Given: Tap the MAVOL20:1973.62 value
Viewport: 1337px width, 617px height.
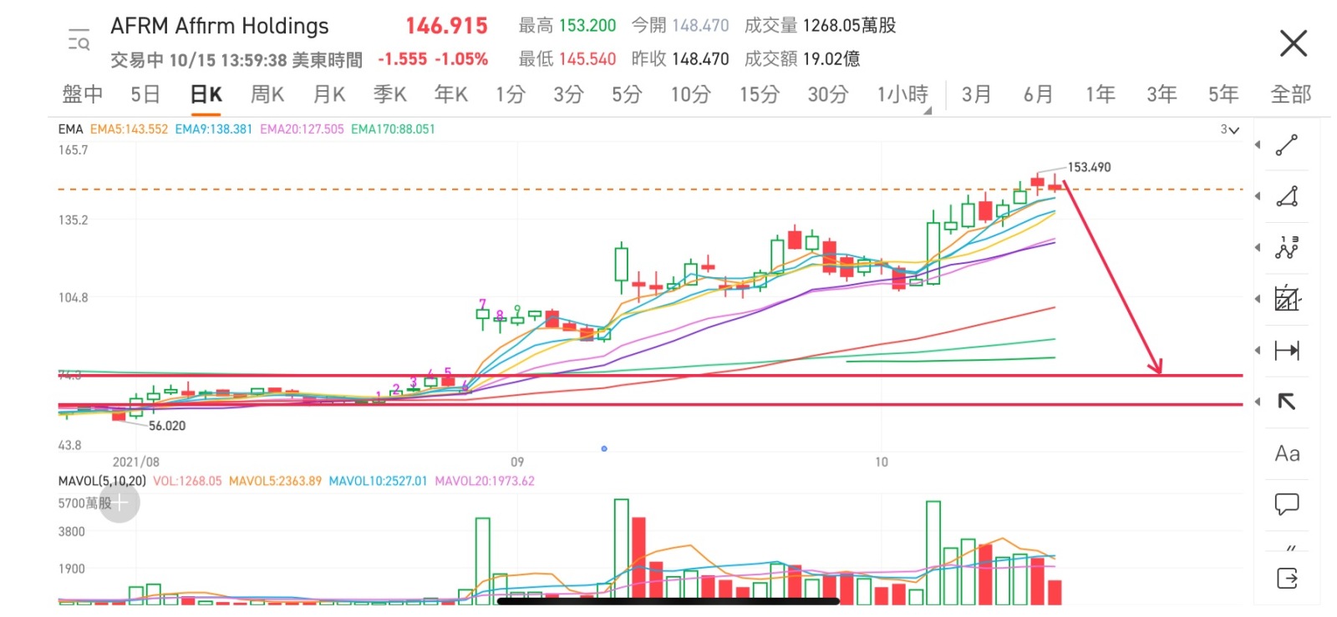Looking at the screenshot, I should [x=485, y=481].
